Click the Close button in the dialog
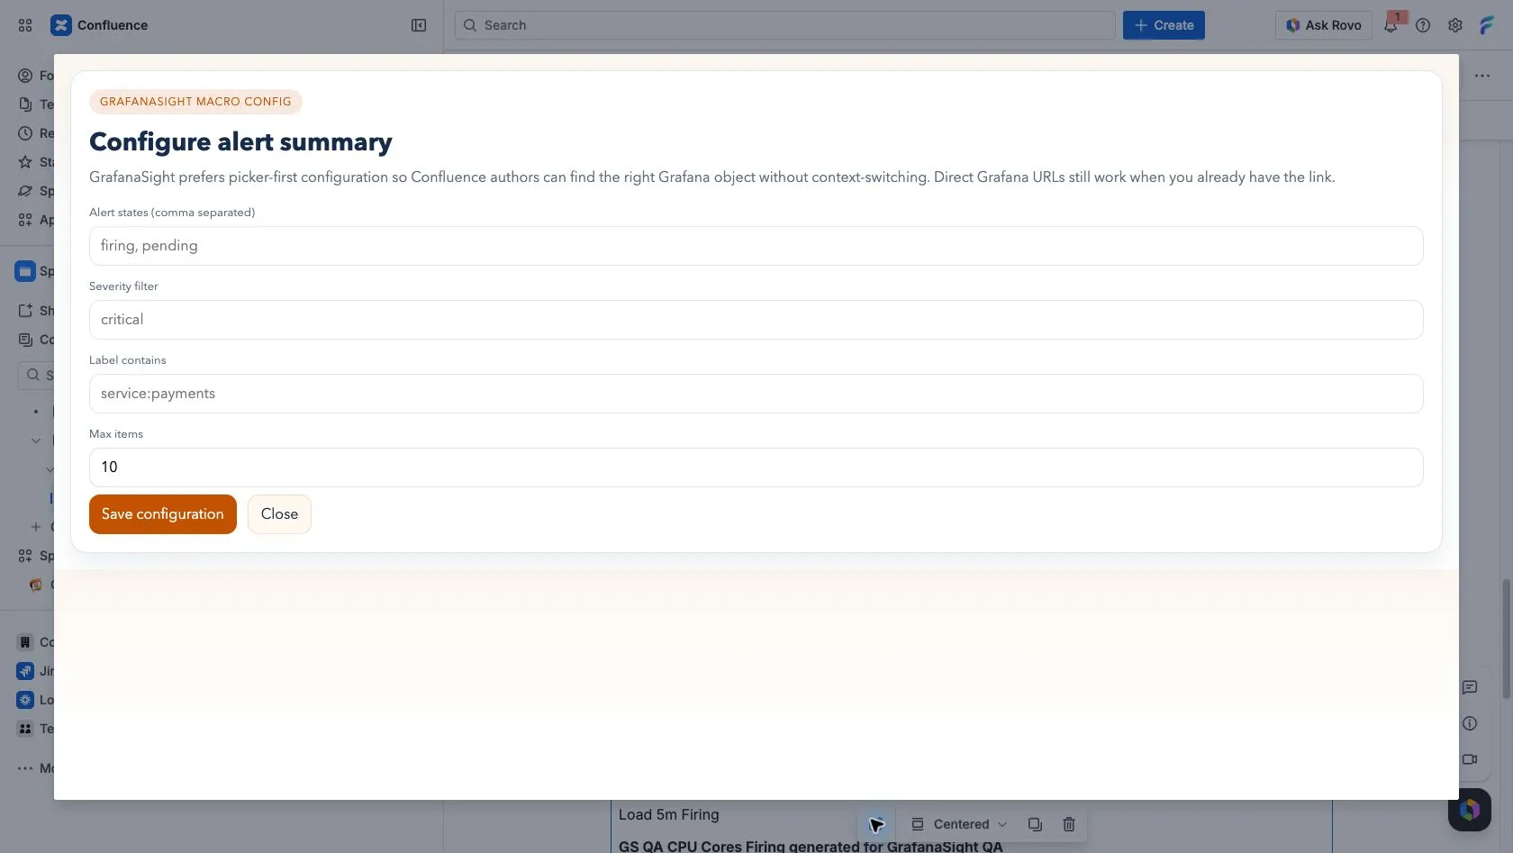 279,514
